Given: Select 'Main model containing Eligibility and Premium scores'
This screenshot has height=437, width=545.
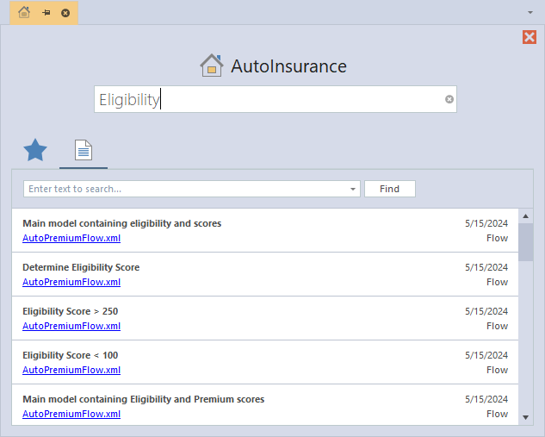Looking at the screenshot, I should pyautogui.click(x=144, y=399).
